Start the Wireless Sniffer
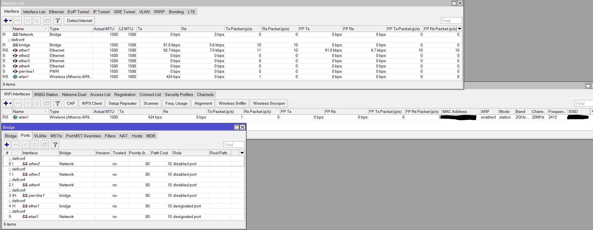593x230 pixels. (232, 103)
